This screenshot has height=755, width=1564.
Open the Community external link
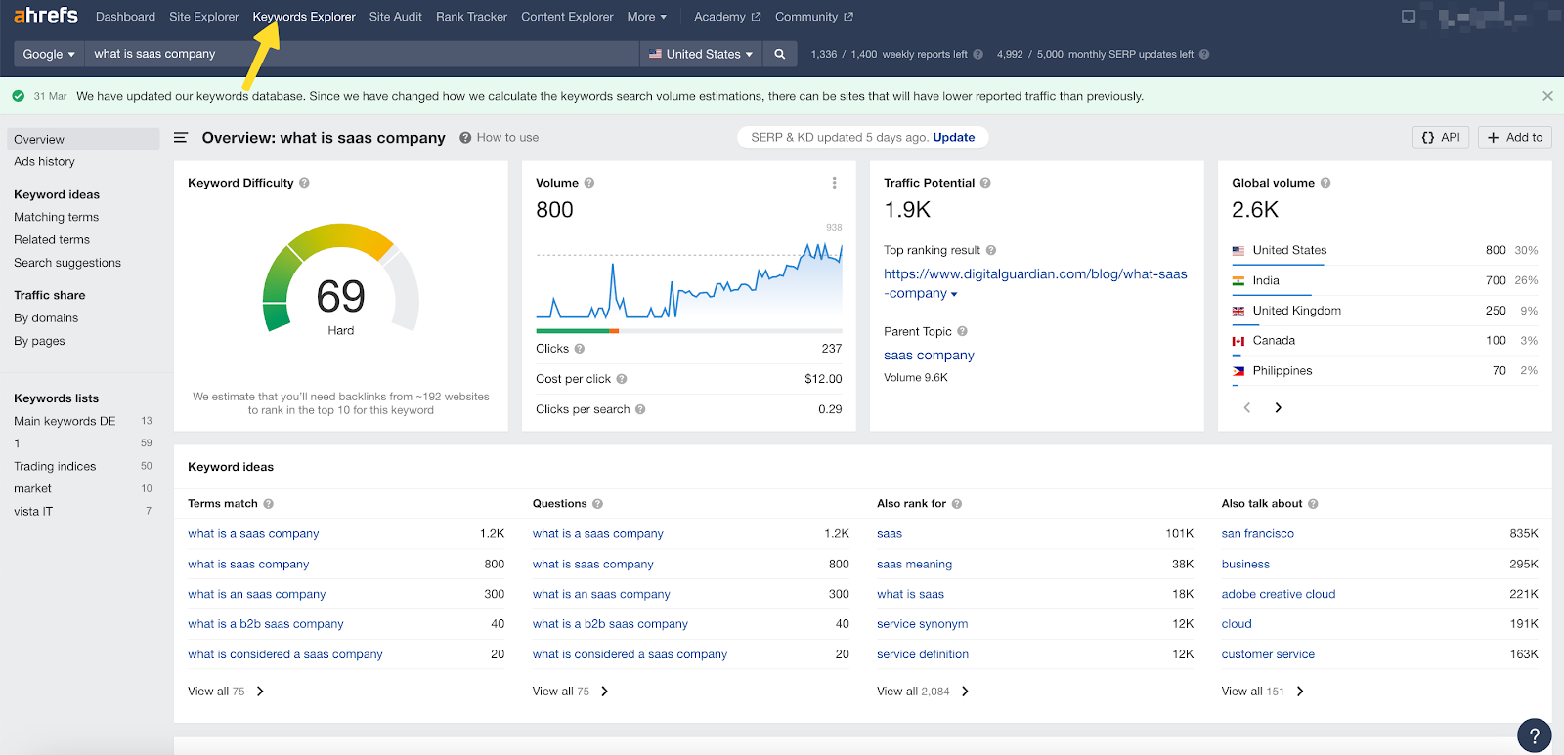(x=814, y=17)
